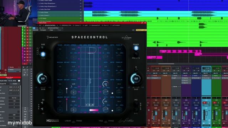Click Enable next to Event FX
The width and height of the screenshot is (228, 128).
[15, 84]
